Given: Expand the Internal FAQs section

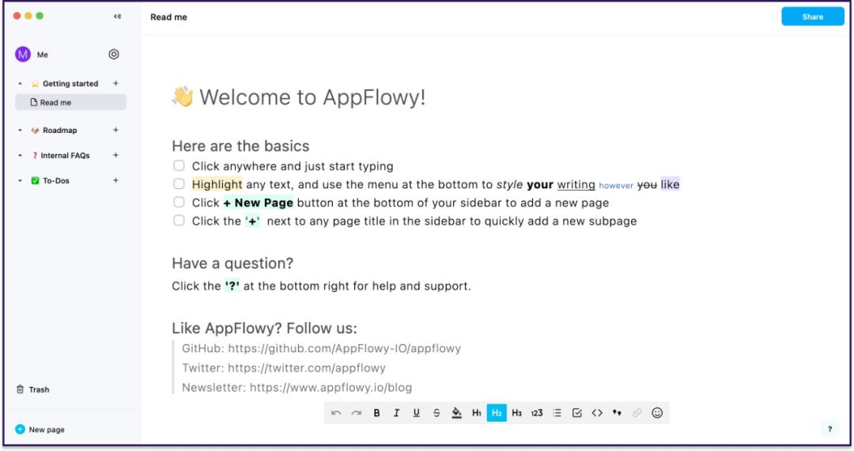Looking at the screenshot, I should [20, 156].
